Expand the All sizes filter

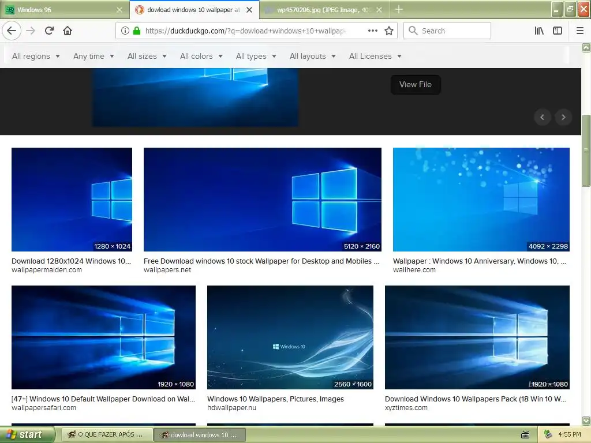[x=147, y=56]
